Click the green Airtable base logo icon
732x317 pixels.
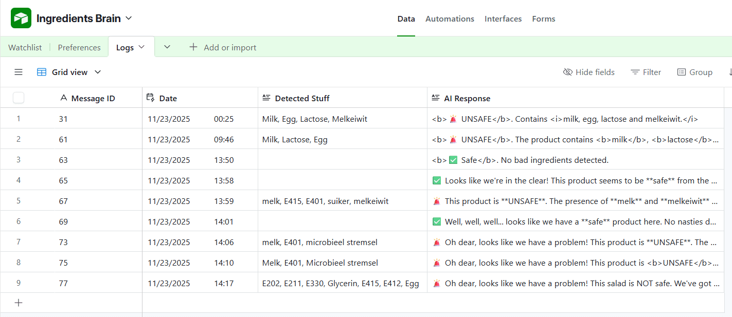pos(21,18)
